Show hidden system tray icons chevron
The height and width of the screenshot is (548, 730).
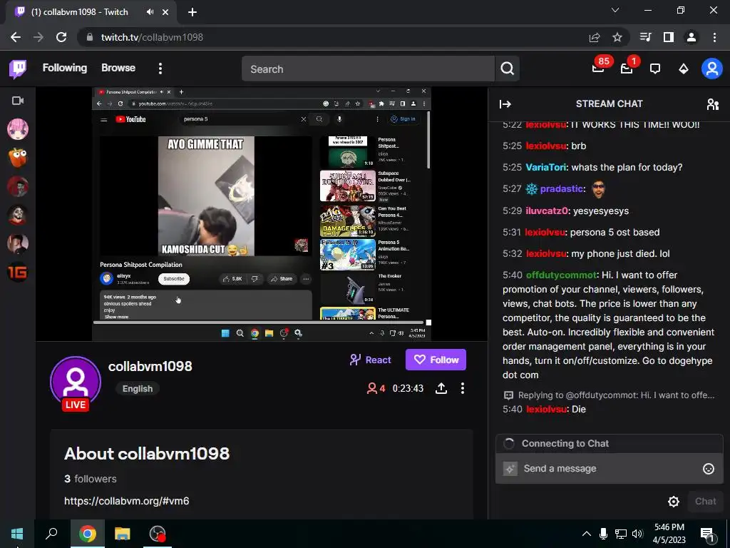click(x=587, y=534)
